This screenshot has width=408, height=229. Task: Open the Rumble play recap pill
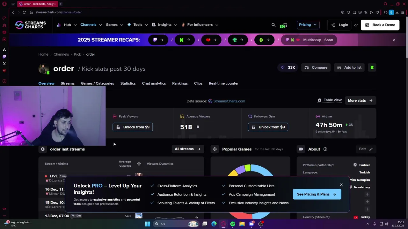265,40
